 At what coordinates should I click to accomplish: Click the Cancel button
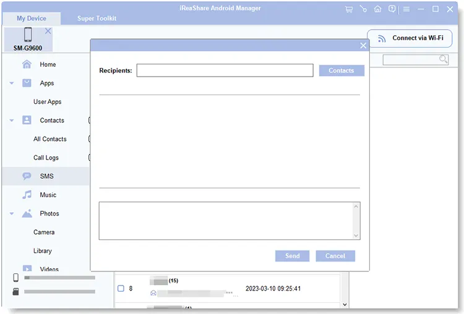[335, 256]
